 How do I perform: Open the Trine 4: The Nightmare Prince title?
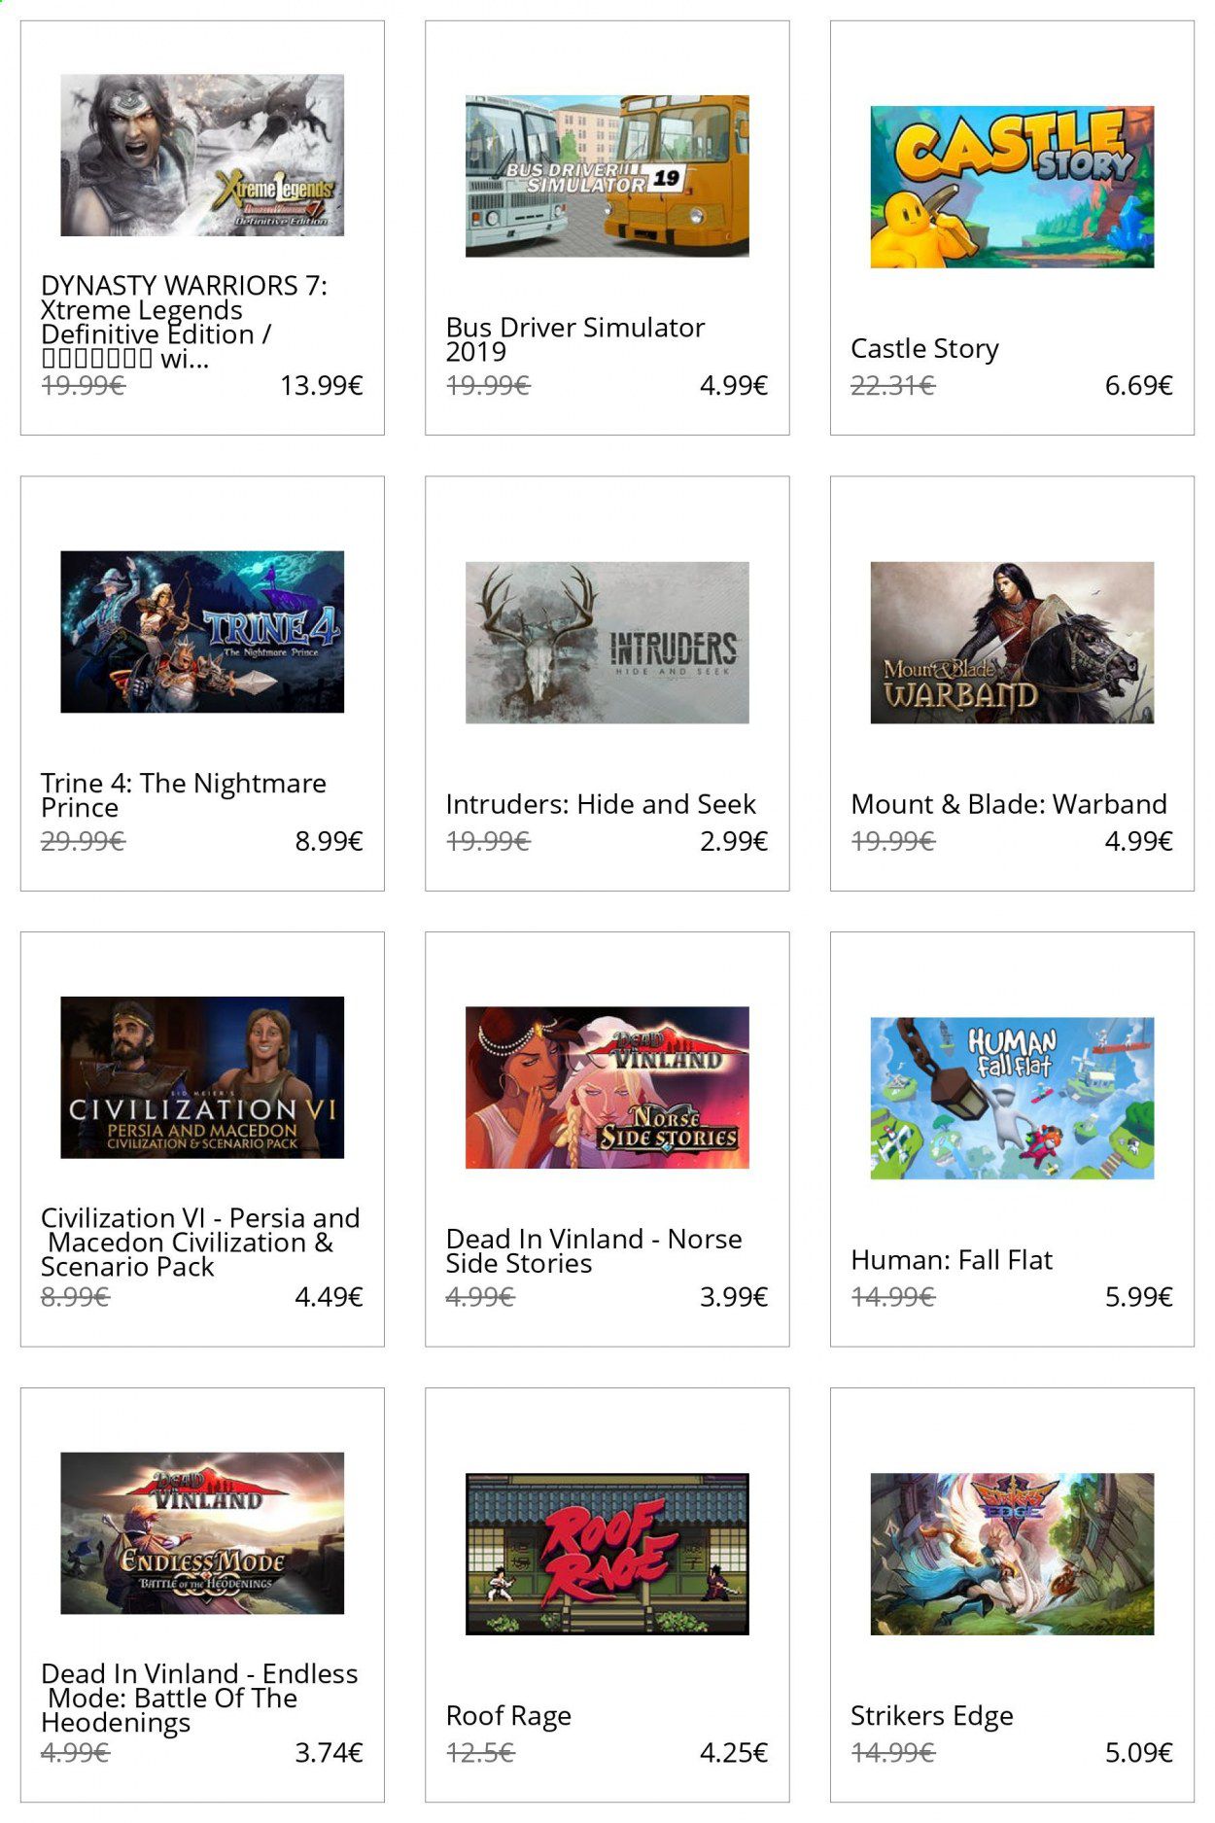[184, 795]
